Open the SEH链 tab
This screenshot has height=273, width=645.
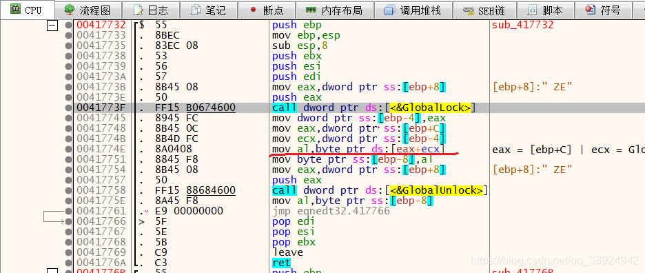click(484, 10)
